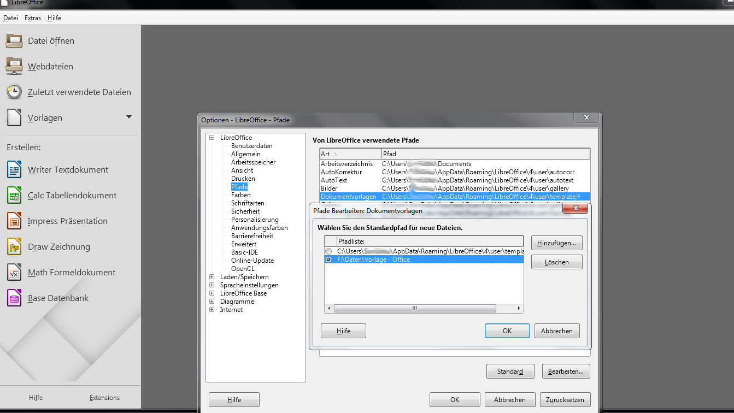Image resolution: width=734 pixels, height=413 pixels.
Task: Confirm with OK in Pfade Bearbeiten dialog
Action: (x=507, y=331)
